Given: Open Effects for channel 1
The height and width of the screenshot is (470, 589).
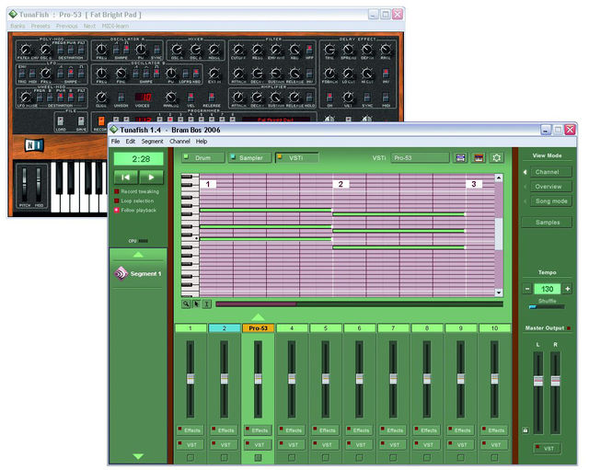Looking at the screenshot, I should click(x=191, y=430).
